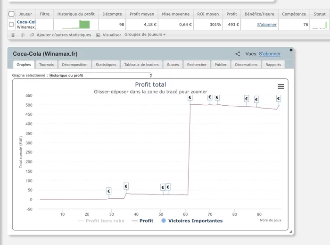The image size is (330, 245).
Task: Click the euro marker near game 36
Action: coord(126,186)
